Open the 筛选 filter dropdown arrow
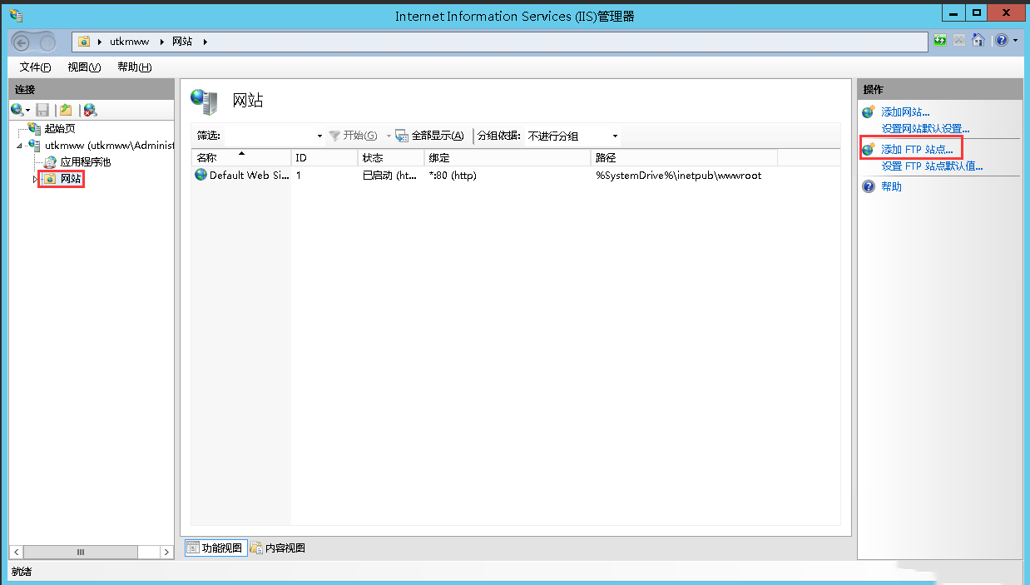 319,136
